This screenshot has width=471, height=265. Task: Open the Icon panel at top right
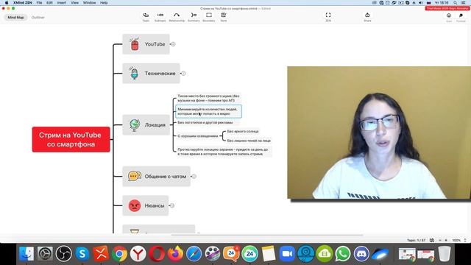(449, 17)
